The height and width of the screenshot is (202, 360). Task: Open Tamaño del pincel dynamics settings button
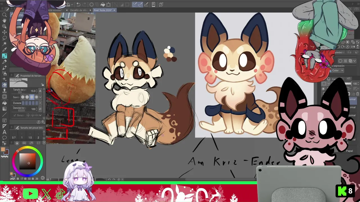click(40, 91)
